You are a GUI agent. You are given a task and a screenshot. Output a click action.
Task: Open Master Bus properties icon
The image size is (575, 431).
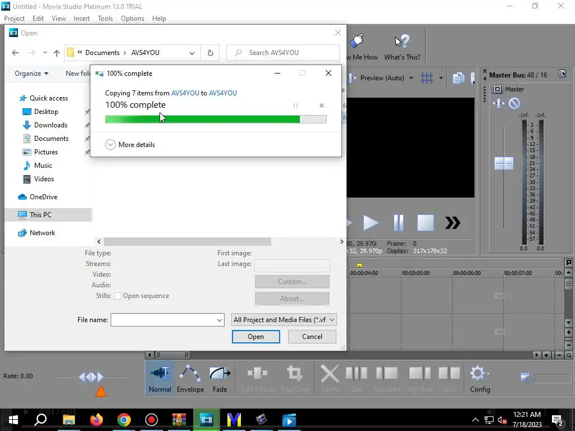point(562,74)
